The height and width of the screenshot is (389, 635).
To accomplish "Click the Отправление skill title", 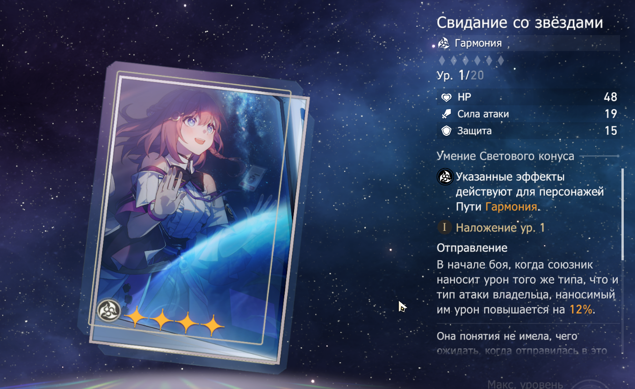I will point(472,248).
